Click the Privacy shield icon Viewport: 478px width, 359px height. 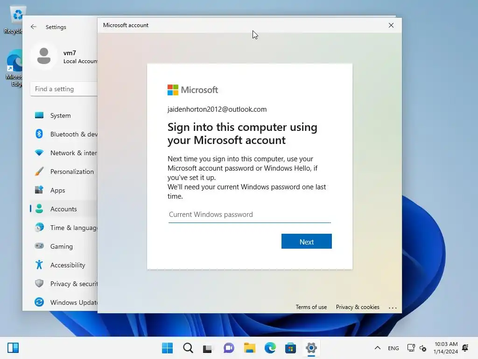click(39, 283)
